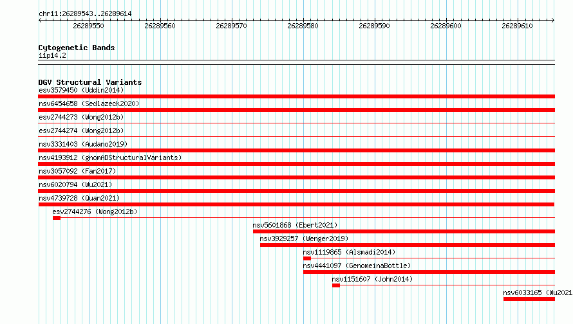Open nsv3331403 (Audano2019) variant label
Screen dimensions: 573x324
[83, 144]
